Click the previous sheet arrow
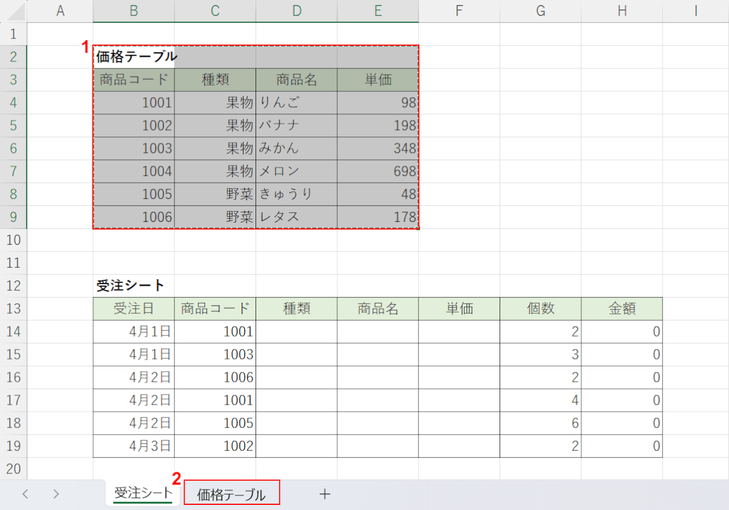Viewport: 729px width, 510px height. point(25,494)
